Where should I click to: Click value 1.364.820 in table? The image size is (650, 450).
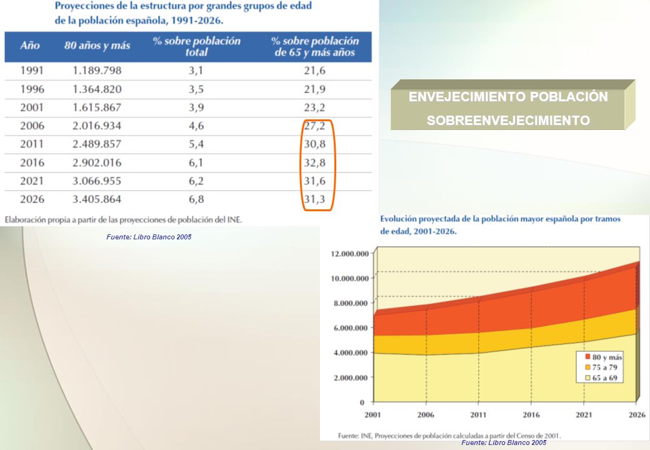97,89
